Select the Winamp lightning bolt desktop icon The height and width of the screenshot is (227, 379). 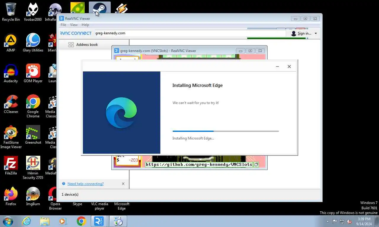click(x=121, y=8)
